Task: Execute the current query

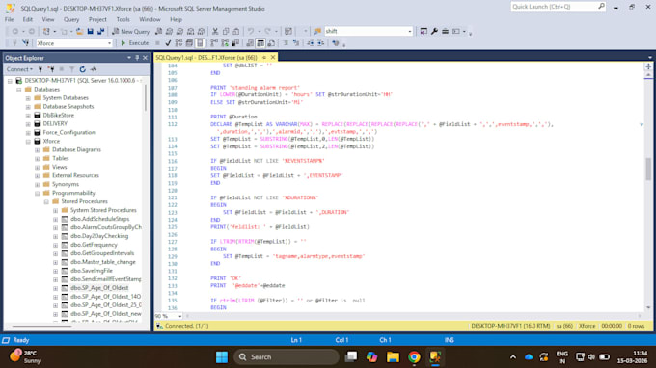Action: coord(135,43)
